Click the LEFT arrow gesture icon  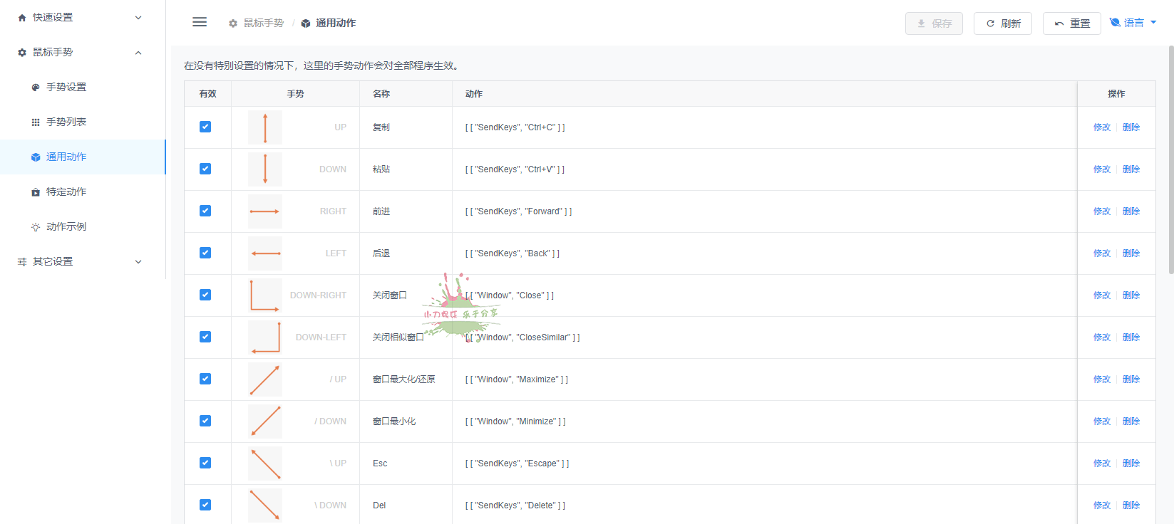click(265, 253)
